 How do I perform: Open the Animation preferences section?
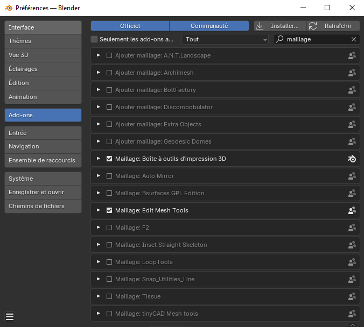43,97
